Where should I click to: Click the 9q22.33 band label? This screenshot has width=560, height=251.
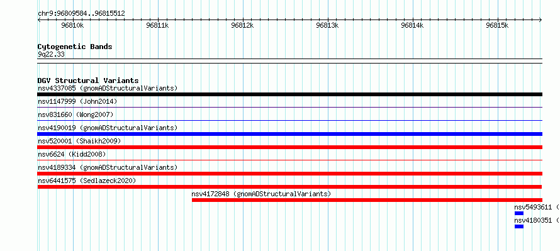coord(51,54)
